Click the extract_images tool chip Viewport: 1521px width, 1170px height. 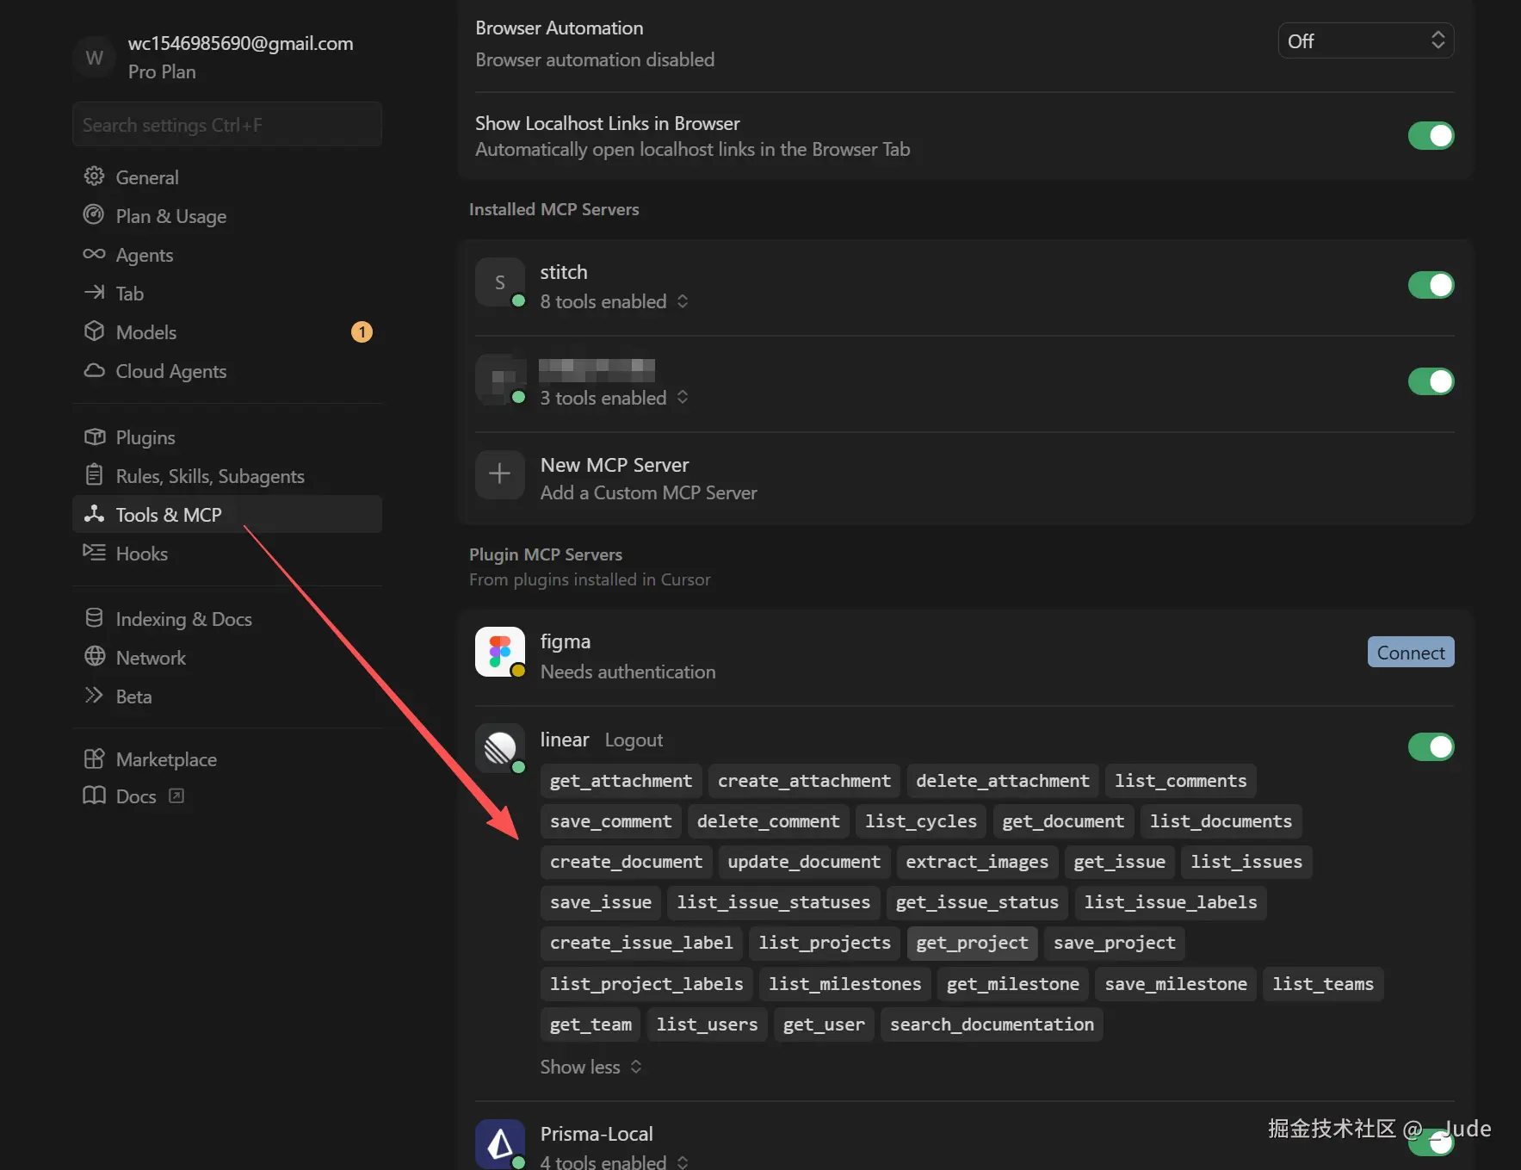[977, 862]
